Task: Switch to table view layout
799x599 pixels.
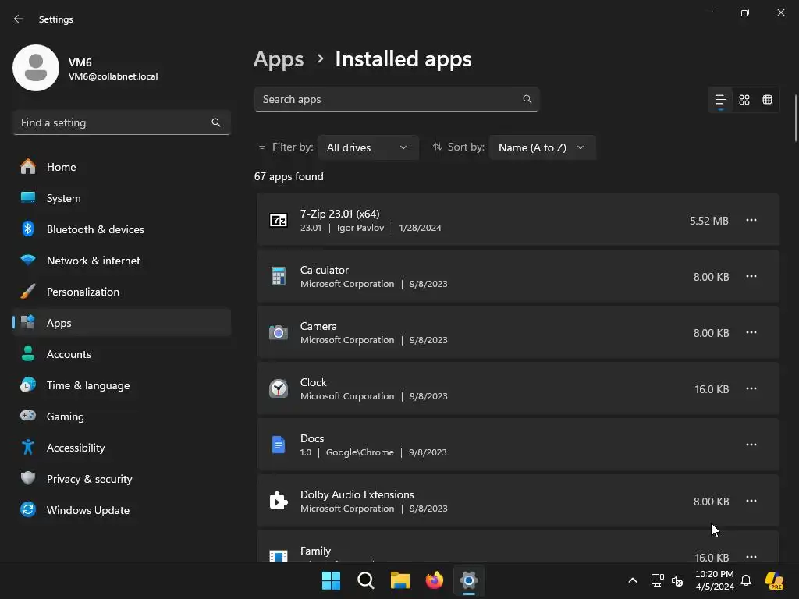Action: [768, 100]
